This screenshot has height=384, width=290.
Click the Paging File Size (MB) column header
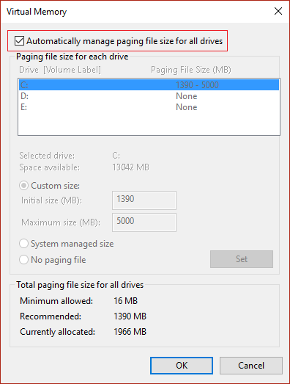[x=191, y=70]
